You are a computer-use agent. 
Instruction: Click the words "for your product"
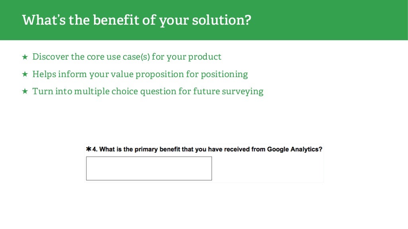pyautogui.click(x=186, y=57)
